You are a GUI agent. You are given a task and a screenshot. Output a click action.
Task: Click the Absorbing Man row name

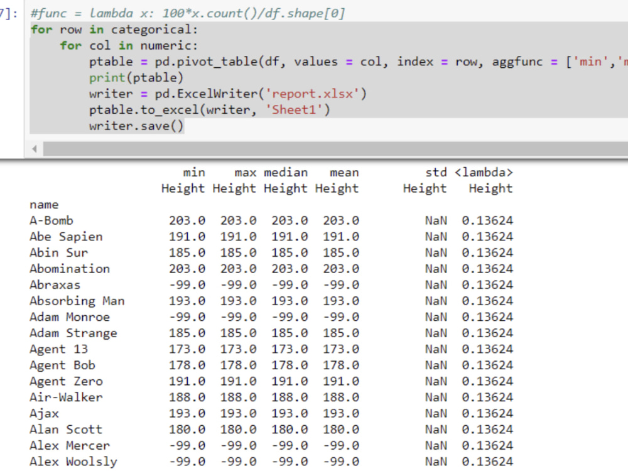[x=77, y=301]
